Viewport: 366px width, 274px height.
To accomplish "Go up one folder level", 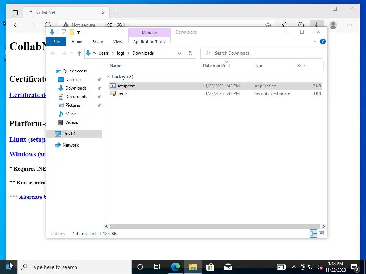I will (80, 54).
